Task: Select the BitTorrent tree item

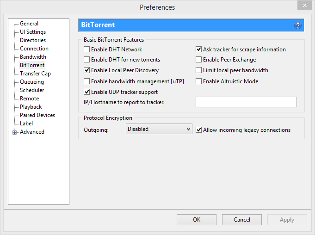Action: (x=32, y=65)
